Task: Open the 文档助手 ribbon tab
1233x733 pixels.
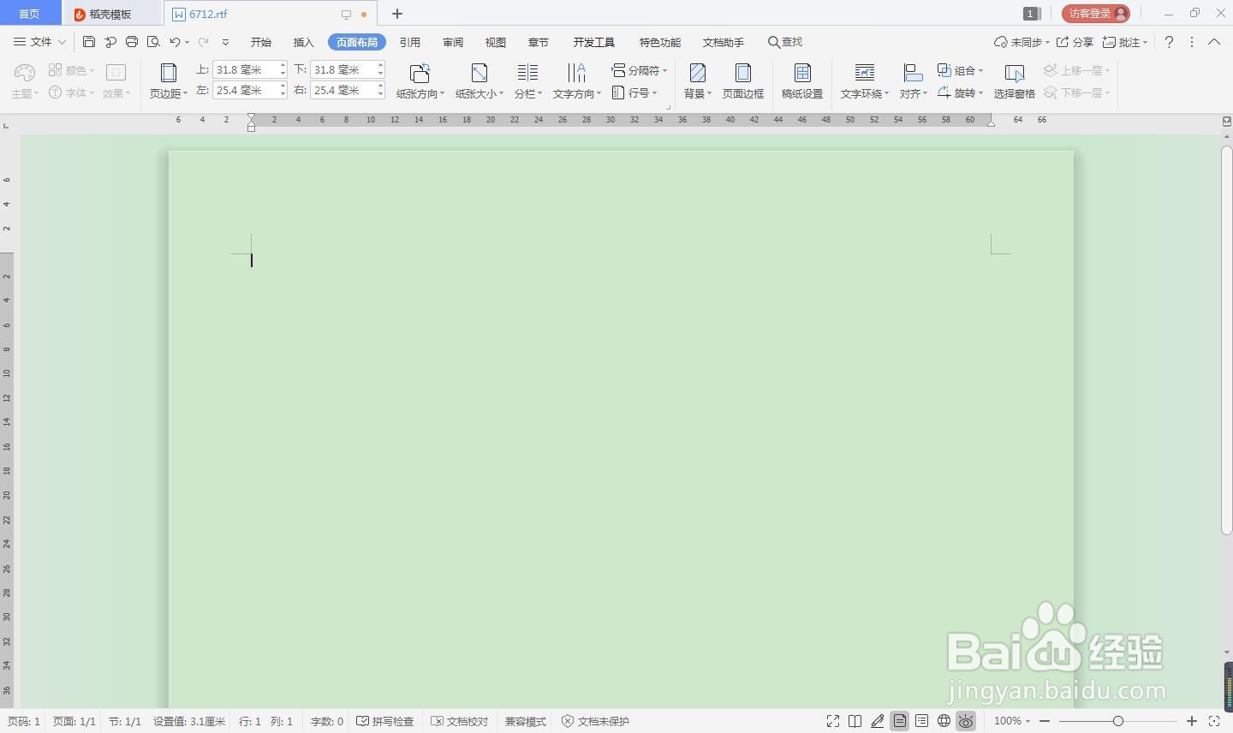Action: (x=724, y=42)
